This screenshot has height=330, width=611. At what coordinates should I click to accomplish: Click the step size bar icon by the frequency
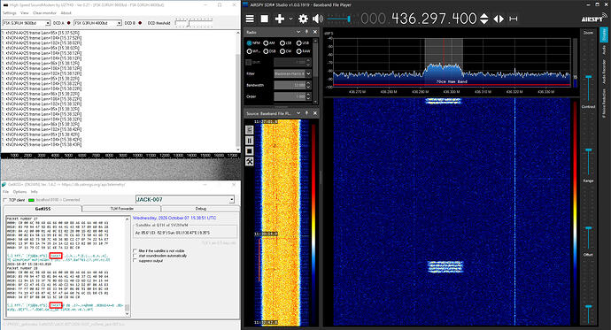514,19
